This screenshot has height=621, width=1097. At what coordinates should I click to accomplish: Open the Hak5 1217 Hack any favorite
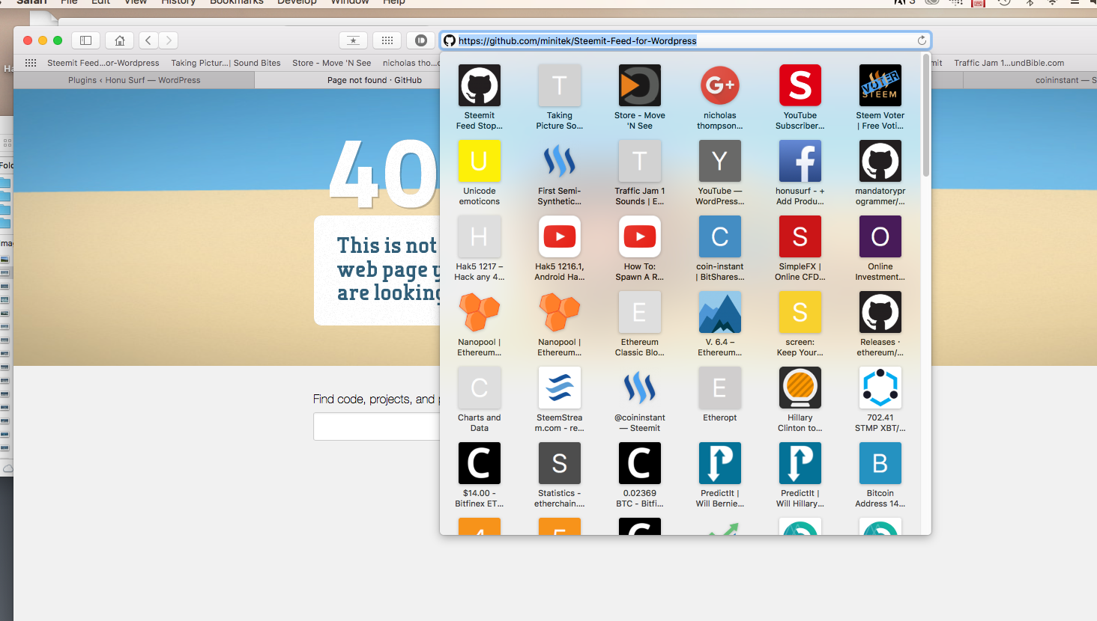pos(480,236)
